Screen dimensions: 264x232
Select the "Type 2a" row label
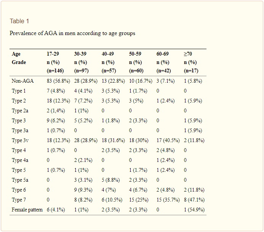coord(20,110)
